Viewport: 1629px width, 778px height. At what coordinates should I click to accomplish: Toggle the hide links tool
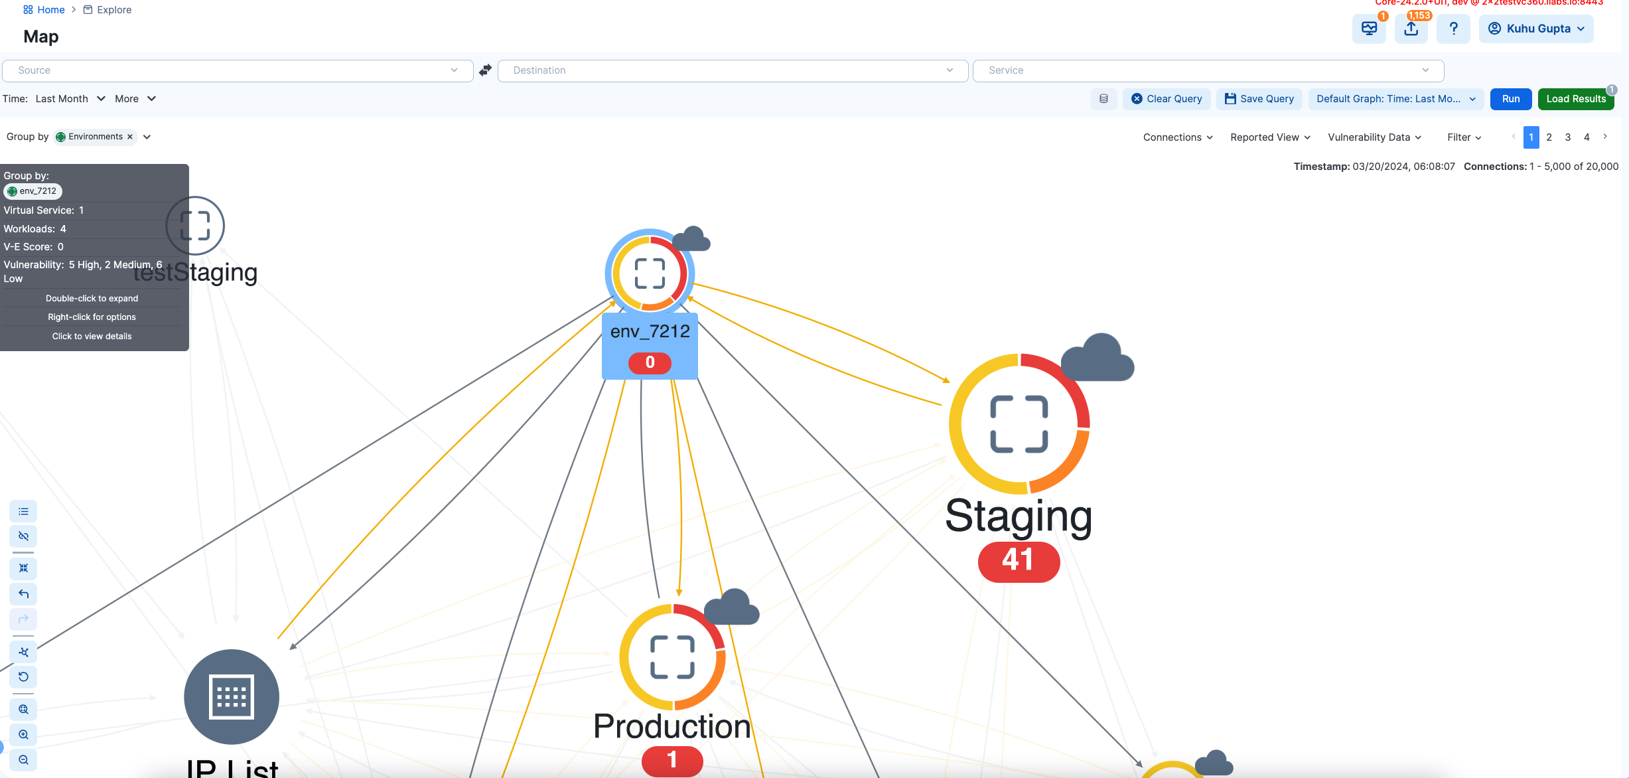23,536
